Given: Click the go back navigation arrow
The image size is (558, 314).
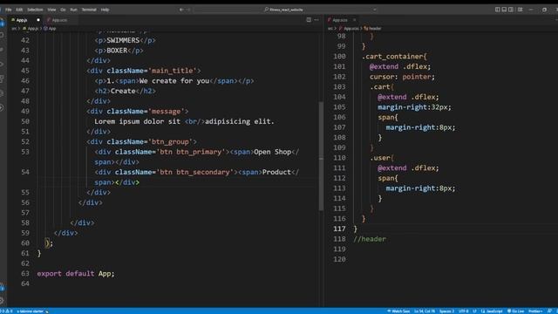Looking at the screenshot, I should click(181, 10).
